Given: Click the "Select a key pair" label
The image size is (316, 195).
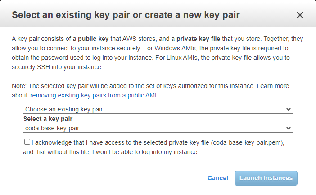Looking at the screenshot, I should coord(48,119).
